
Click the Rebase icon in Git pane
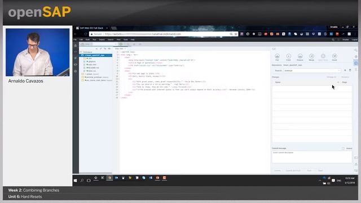(x=300, y=56)
